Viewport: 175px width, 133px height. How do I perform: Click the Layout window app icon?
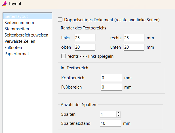coord(5,4)
